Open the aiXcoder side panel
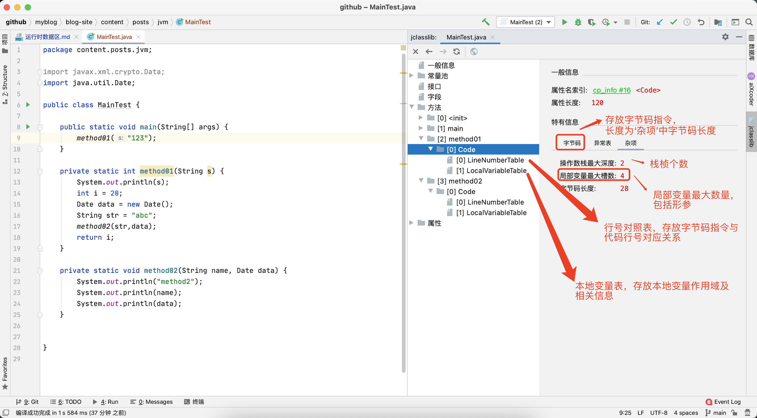Screen dimensions: 757x418 click(751, 90)
